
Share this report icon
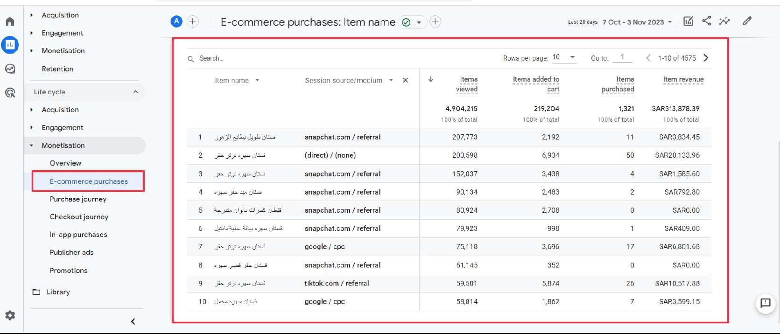coord(707,21)
